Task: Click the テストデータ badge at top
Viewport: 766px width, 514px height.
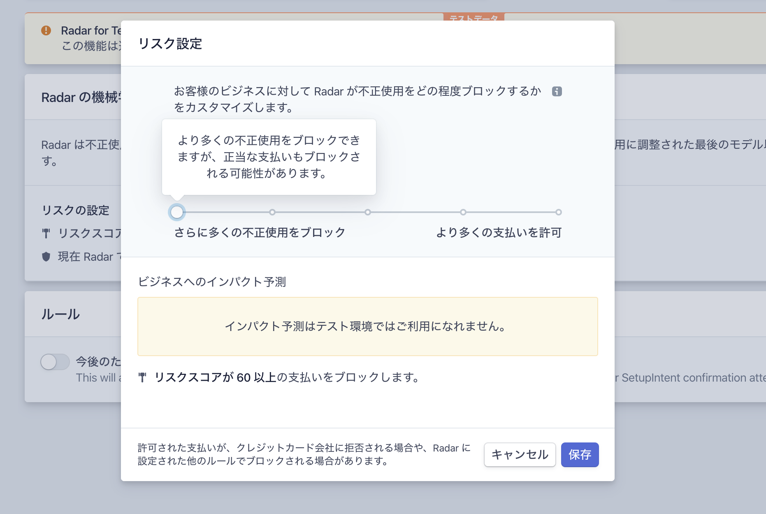Action: (x=474, y=17)
